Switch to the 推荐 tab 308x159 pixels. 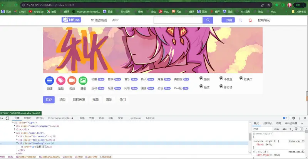point(49,99)
